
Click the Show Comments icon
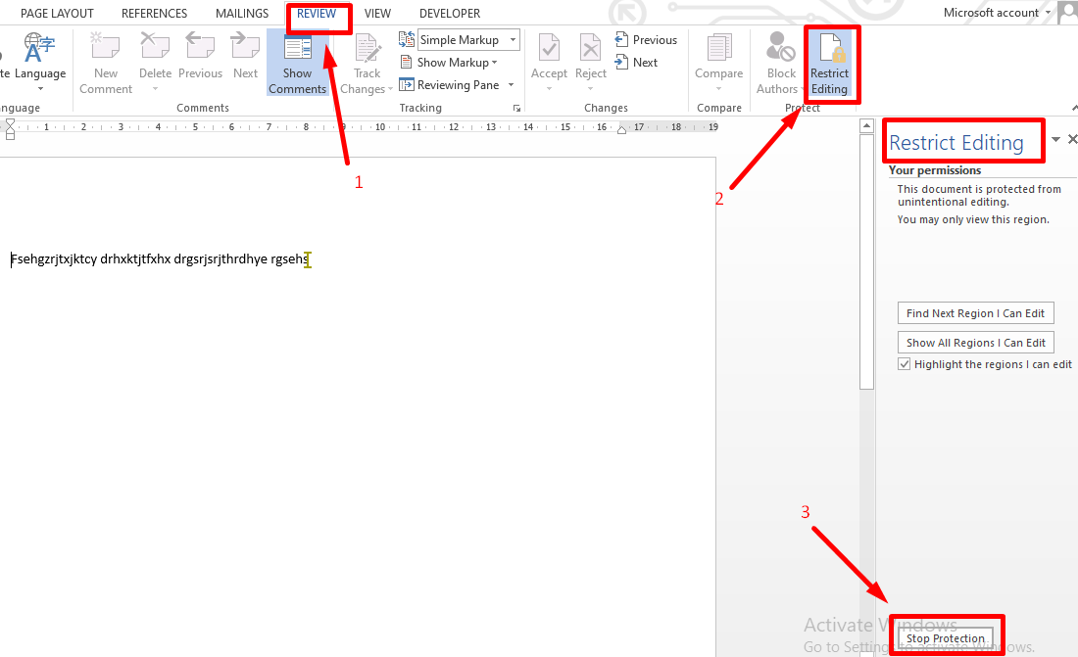click(x=297, y=61)
